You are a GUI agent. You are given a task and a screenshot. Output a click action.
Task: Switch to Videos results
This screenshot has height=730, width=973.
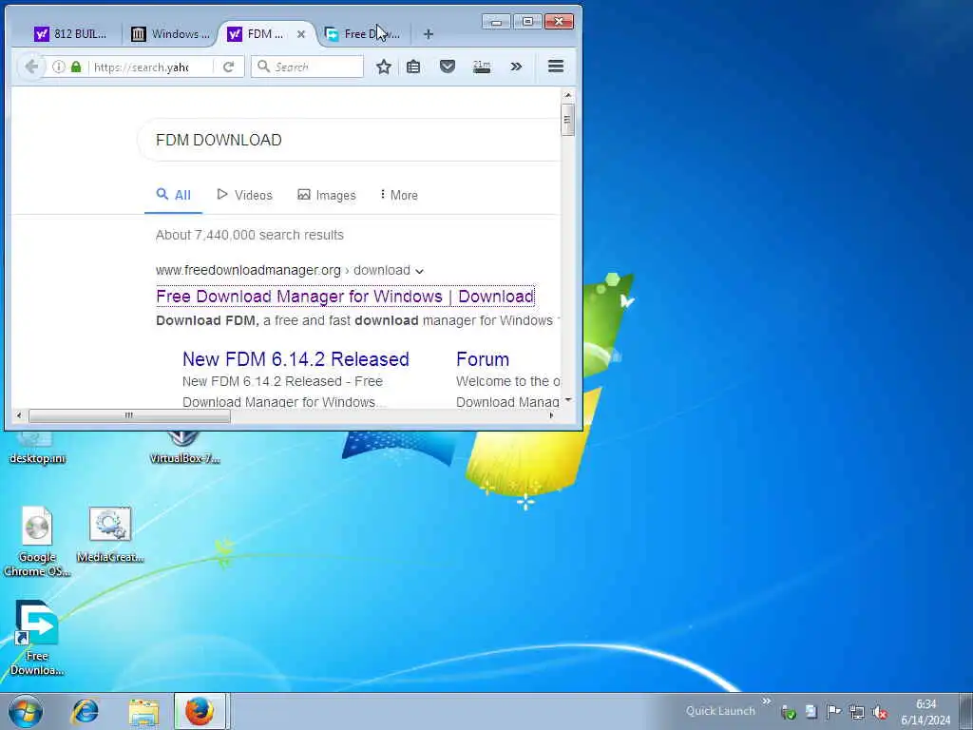tap(244, 195)
